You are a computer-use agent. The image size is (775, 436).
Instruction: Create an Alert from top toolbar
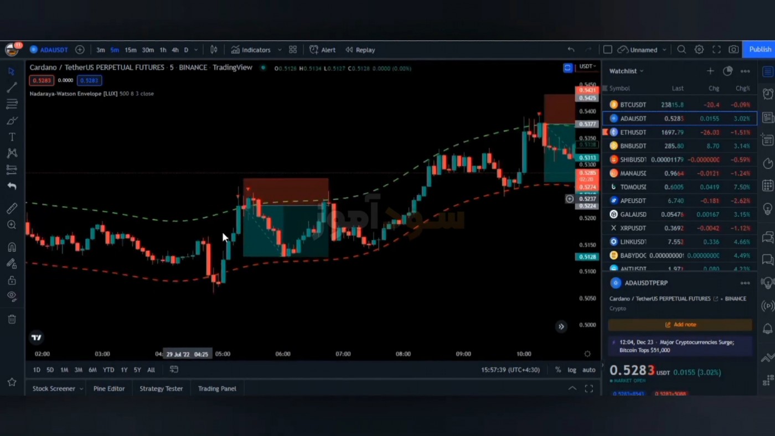coord(323,50)
